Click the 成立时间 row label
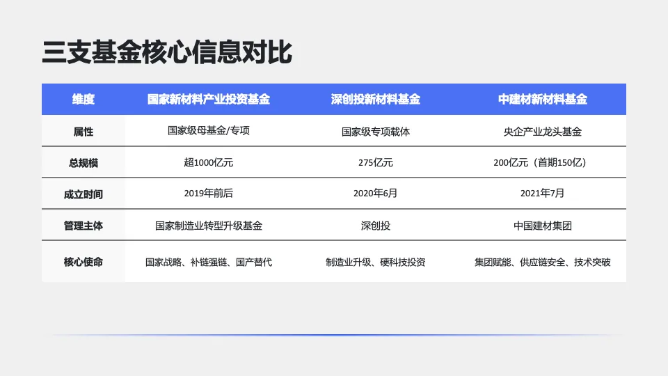668x376 pixels. pyautogui.click(x=83, y=194)
